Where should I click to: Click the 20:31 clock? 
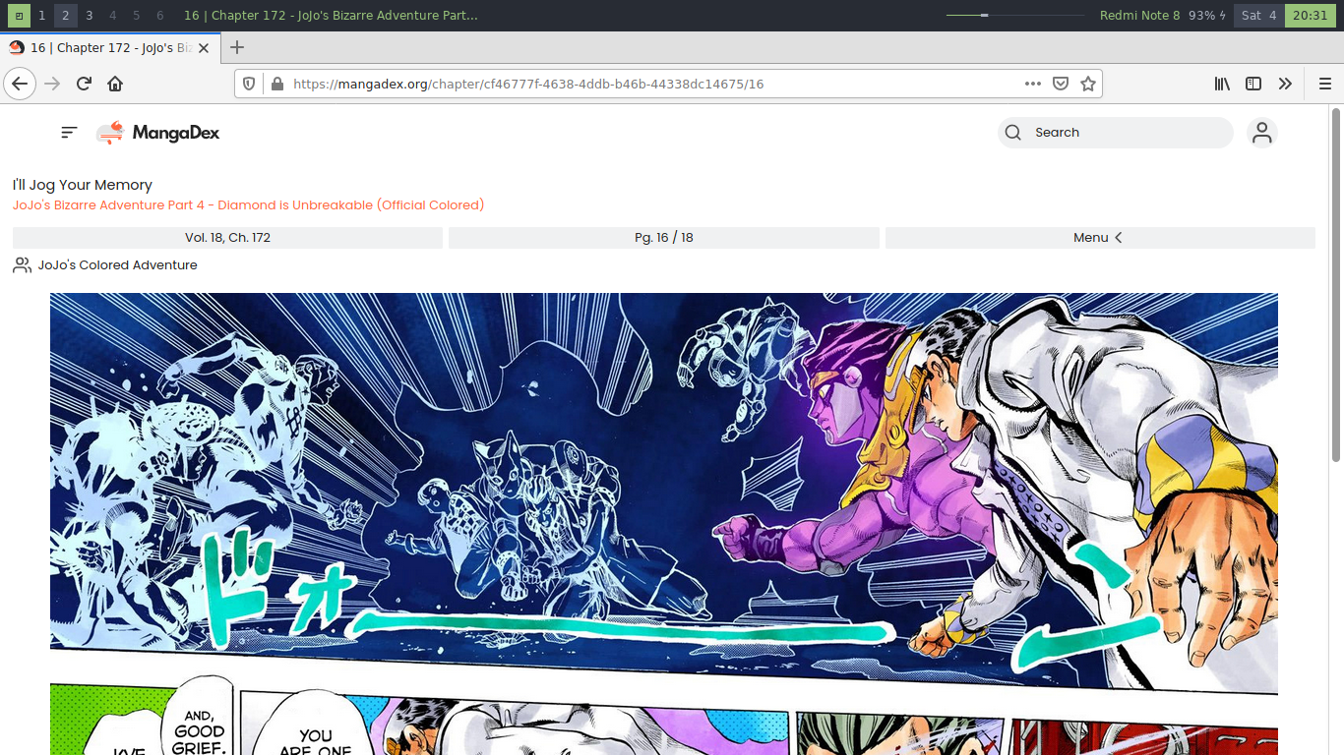point(1311,16)
